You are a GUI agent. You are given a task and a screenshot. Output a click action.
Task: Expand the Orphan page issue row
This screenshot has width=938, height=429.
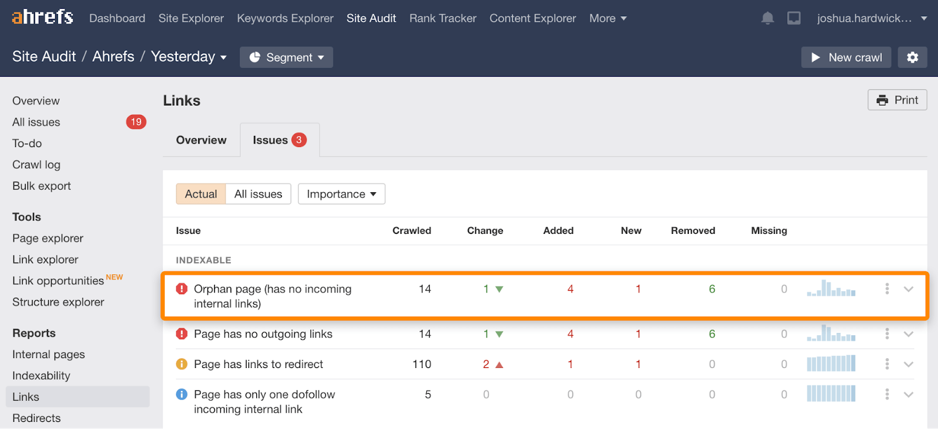tap(909, 289)
